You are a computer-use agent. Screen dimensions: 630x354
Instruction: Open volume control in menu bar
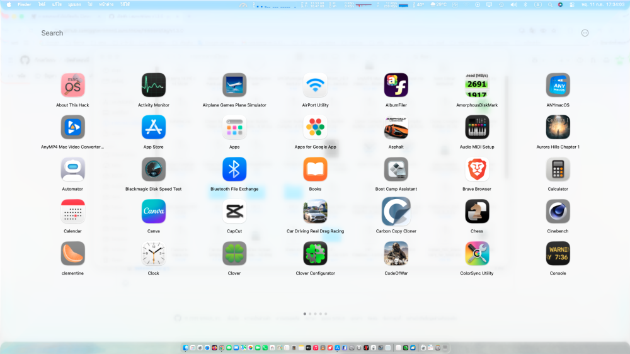coord(513,5)
